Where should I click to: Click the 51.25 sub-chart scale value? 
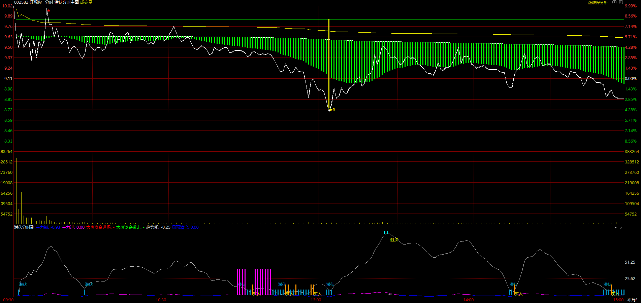point(630,262)
